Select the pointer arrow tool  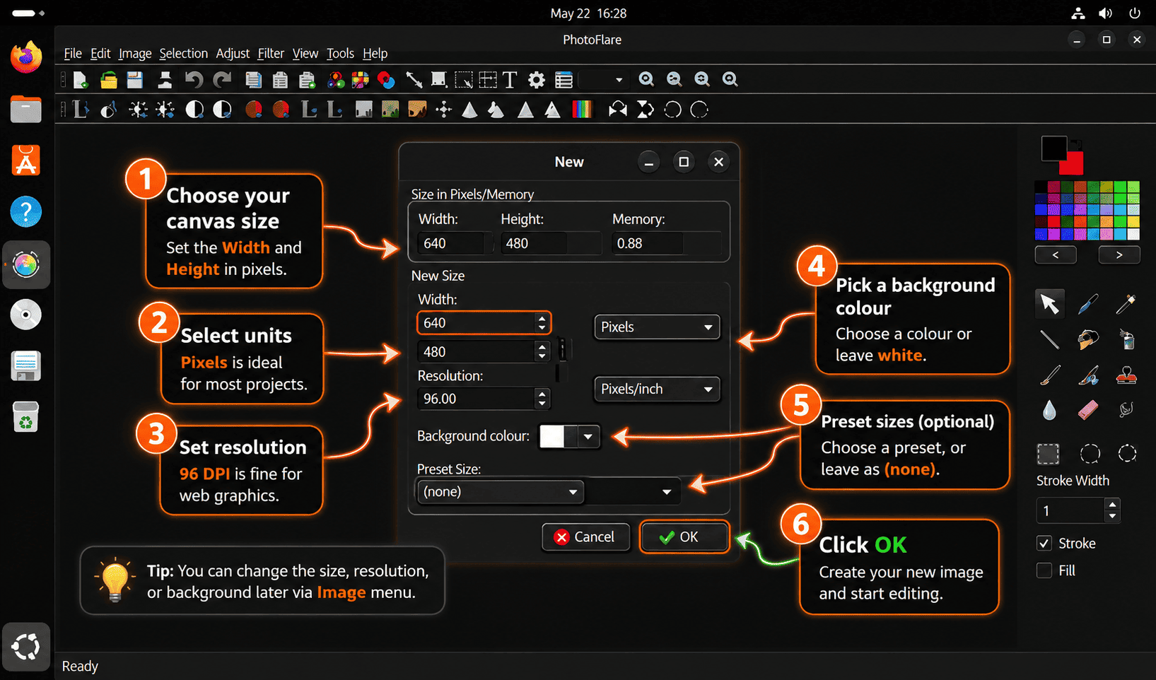tap(1049, 304)
